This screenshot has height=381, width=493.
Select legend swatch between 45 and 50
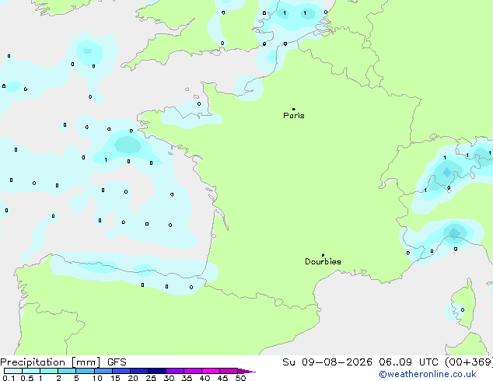pyautogui.click(x=229, y=371)
